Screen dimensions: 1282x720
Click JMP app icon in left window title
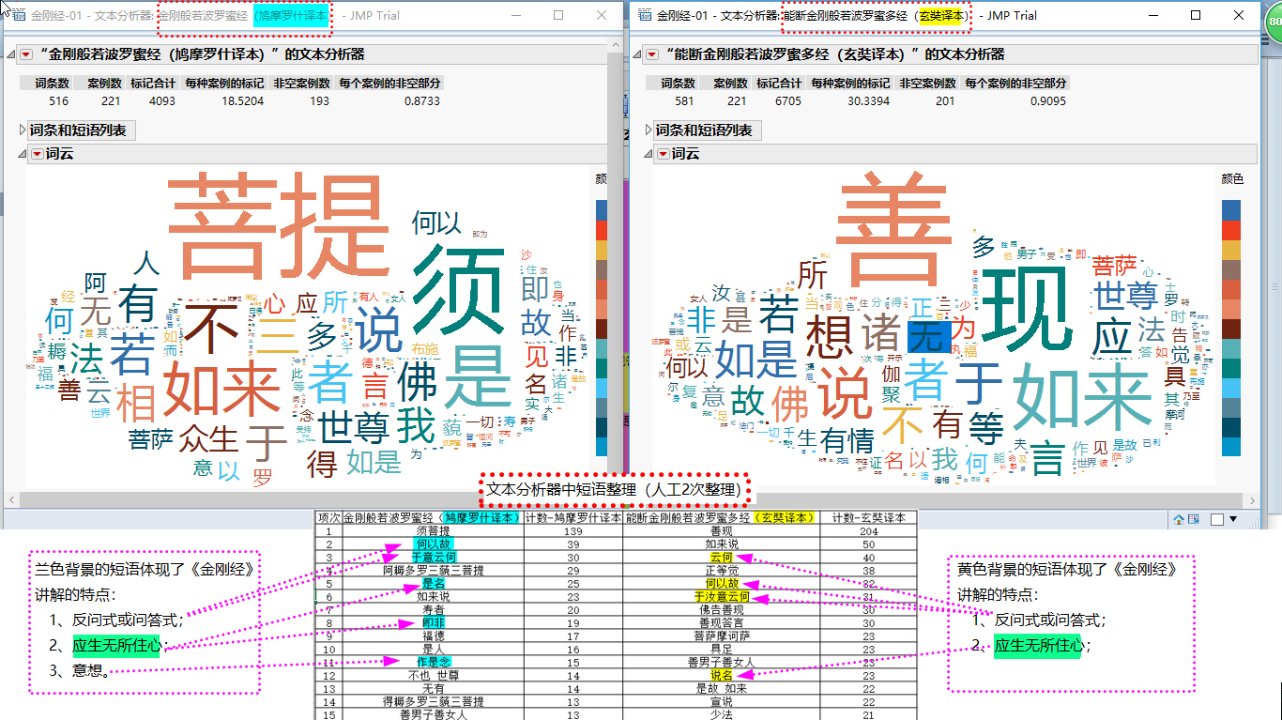click(x=17, y=16)
